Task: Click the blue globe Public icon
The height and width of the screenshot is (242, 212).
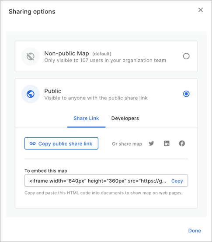Action: click(x=31, y=94)
